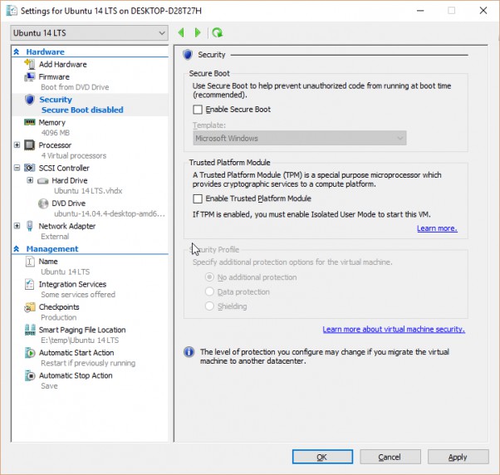Click 'Production' under Checkpoints
Image resolution: width=500 pixels, height=475 pixels.
click(x=59, y=317)
